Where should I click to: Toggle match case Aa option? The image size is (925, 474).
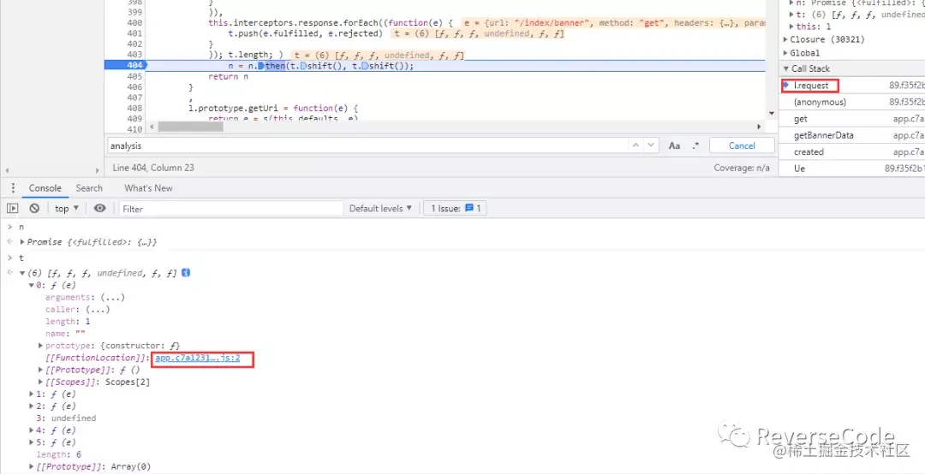(x=674, y=145)
